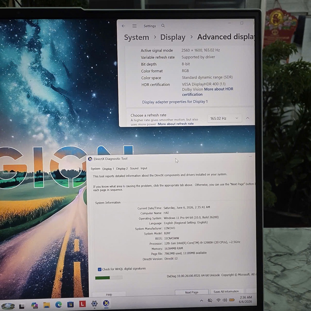Click the DxDiag icon on the taskbar
Screen dimensions: 311x311
pyautogui.click(x=106, y=303)
